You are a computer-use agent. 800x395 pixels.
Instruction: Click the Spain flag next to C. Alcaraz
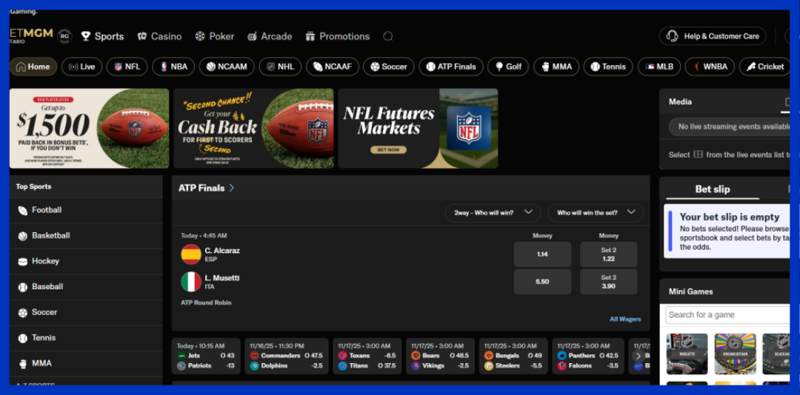(x=191, y=254)
